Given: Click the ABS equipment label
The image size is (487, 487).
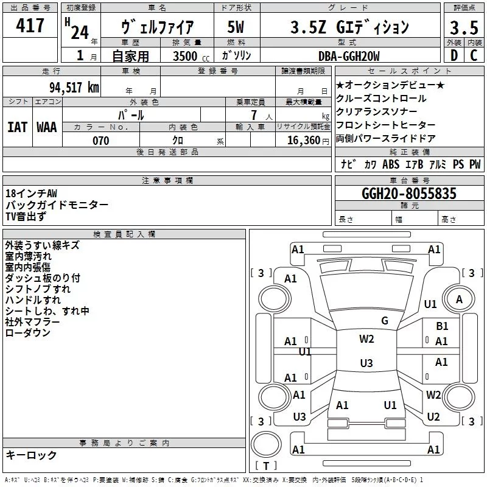Looking at the screenshot, I should click(x=391, y=164).
